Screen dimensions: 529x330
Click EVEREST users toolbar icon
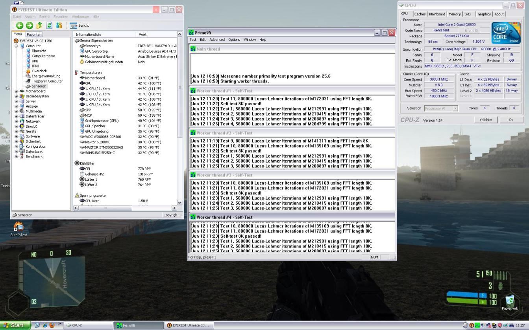(x=59, y=26)
